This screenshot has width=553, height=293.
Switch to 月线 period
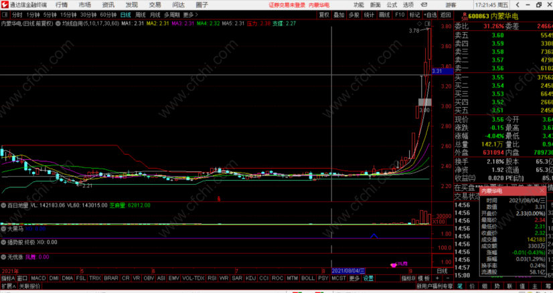click(x=155, y=15)
